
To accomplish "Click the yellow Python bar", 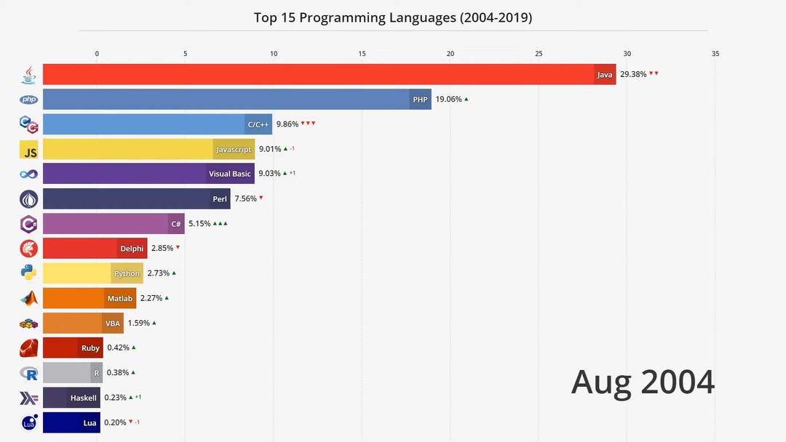I will 93,273.
